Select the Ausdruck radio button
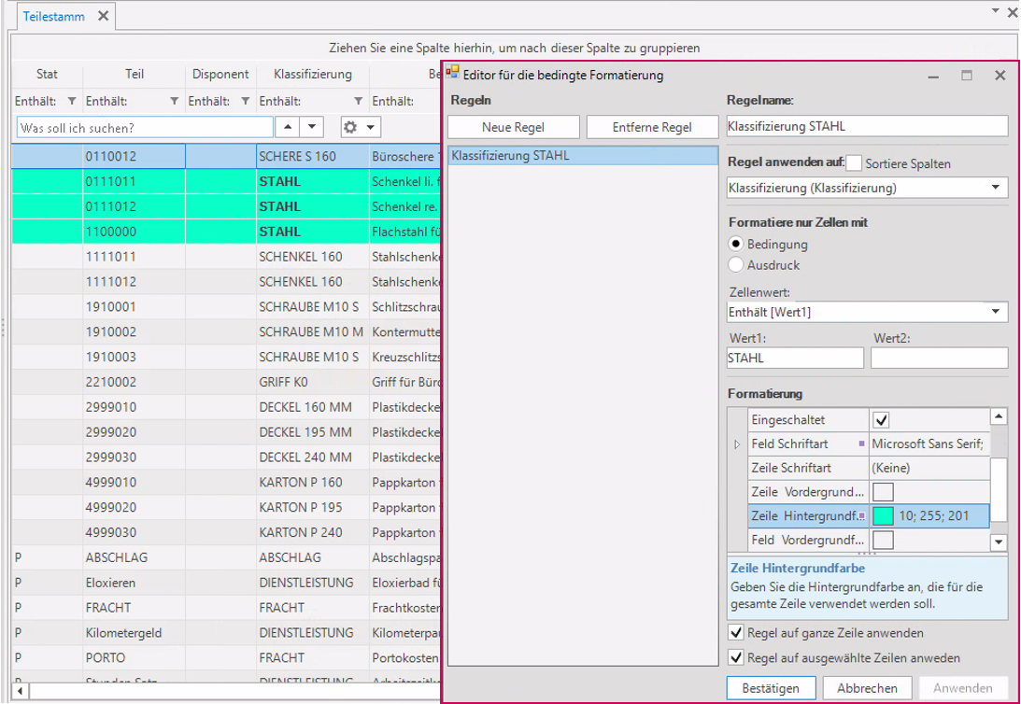The width and height of the screenshot is (1021, 704). pos(736,265)
